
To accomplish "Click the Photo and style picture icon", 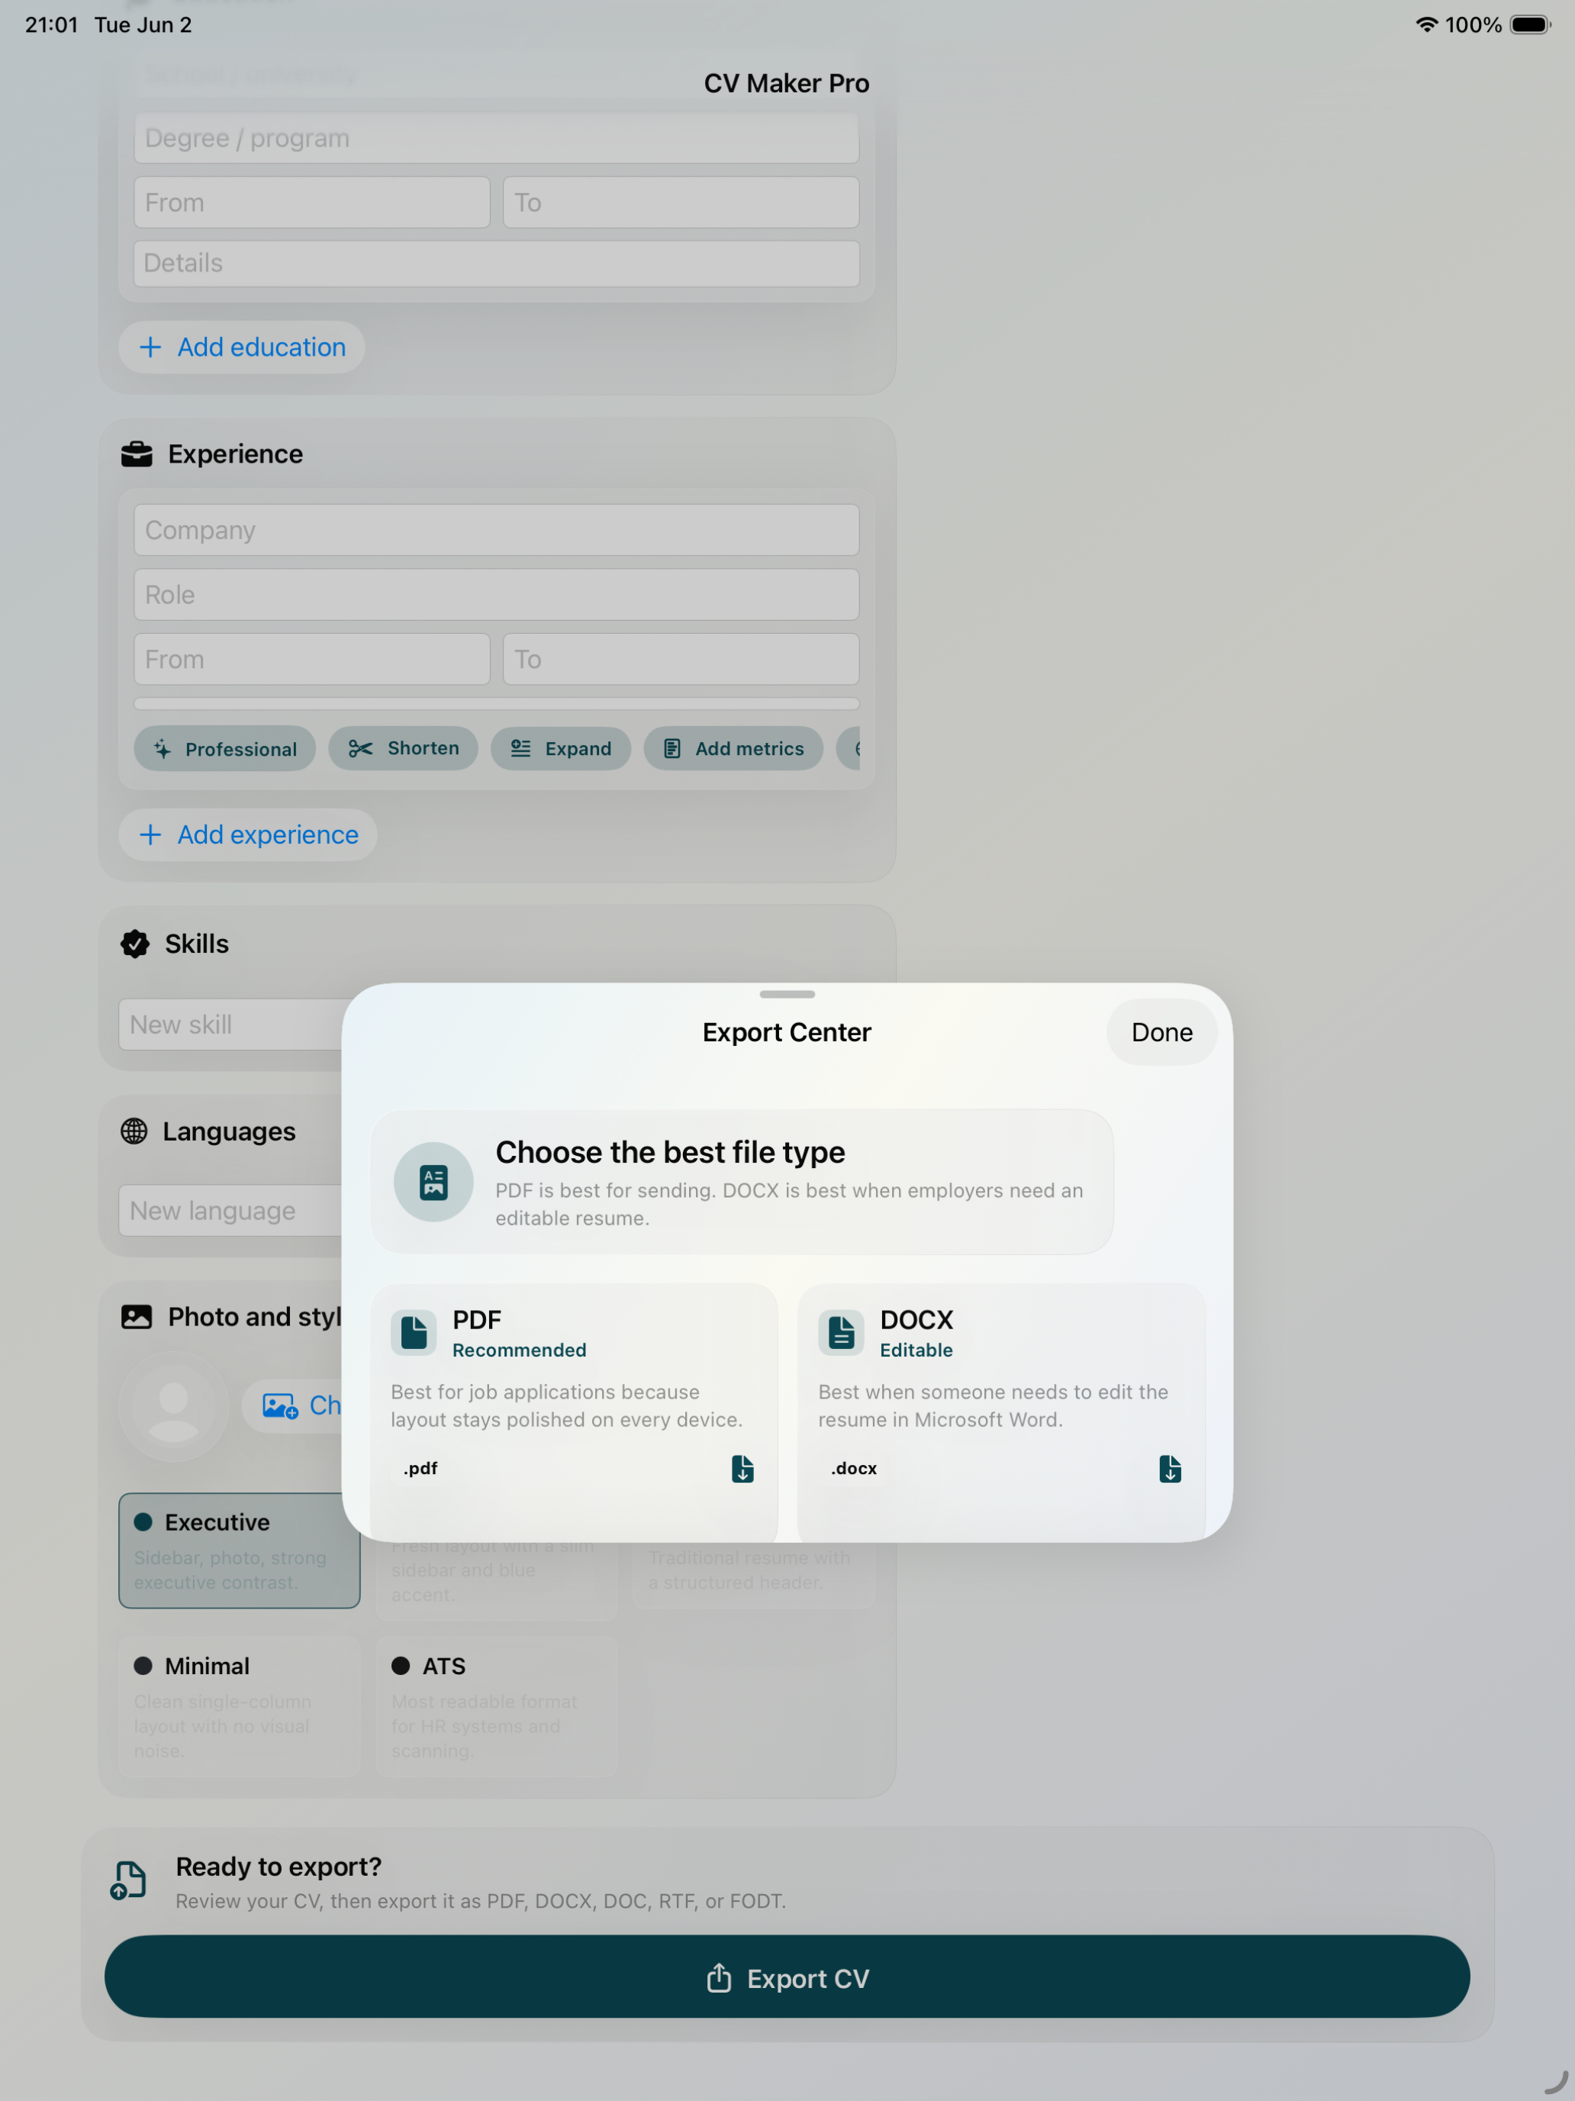I will coord(137,1318).
